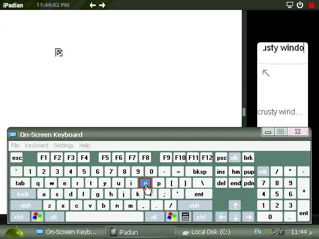This screenshot has width=319, height=239.
Task: Open the Settings menu of On-Screen Keyboard
Action: coord(64,145)
